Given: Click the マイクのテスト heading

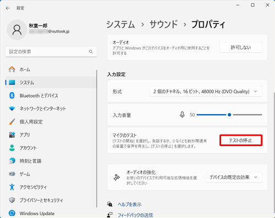Looking at the screenshot, I should 125,136.
